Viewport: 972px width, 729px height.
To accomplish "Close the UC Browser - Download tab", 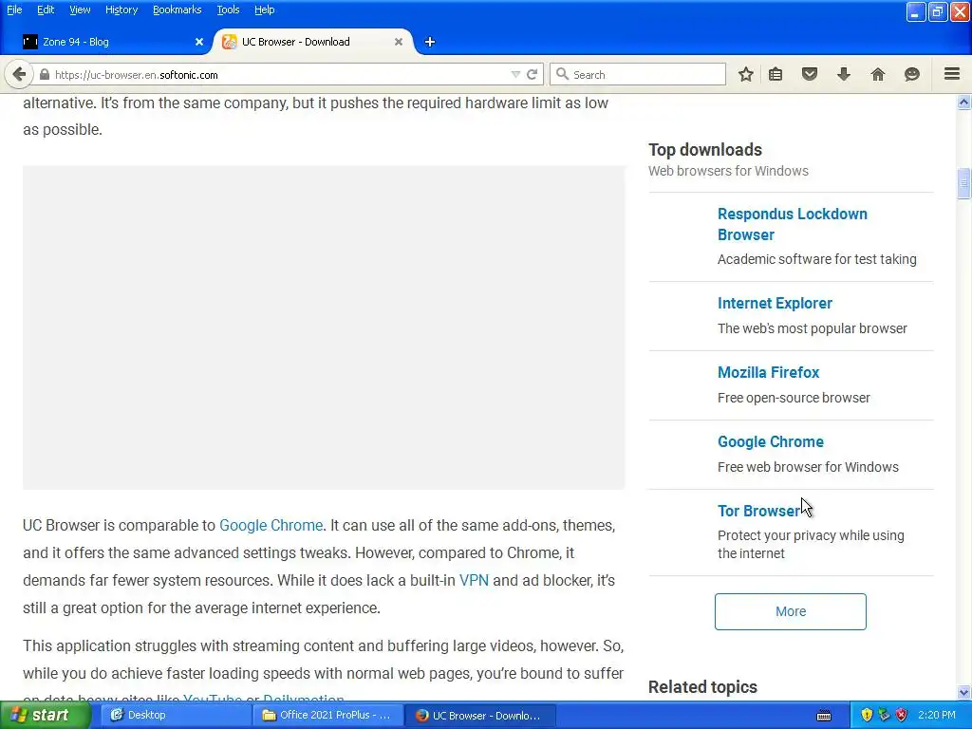I will 399,42.
